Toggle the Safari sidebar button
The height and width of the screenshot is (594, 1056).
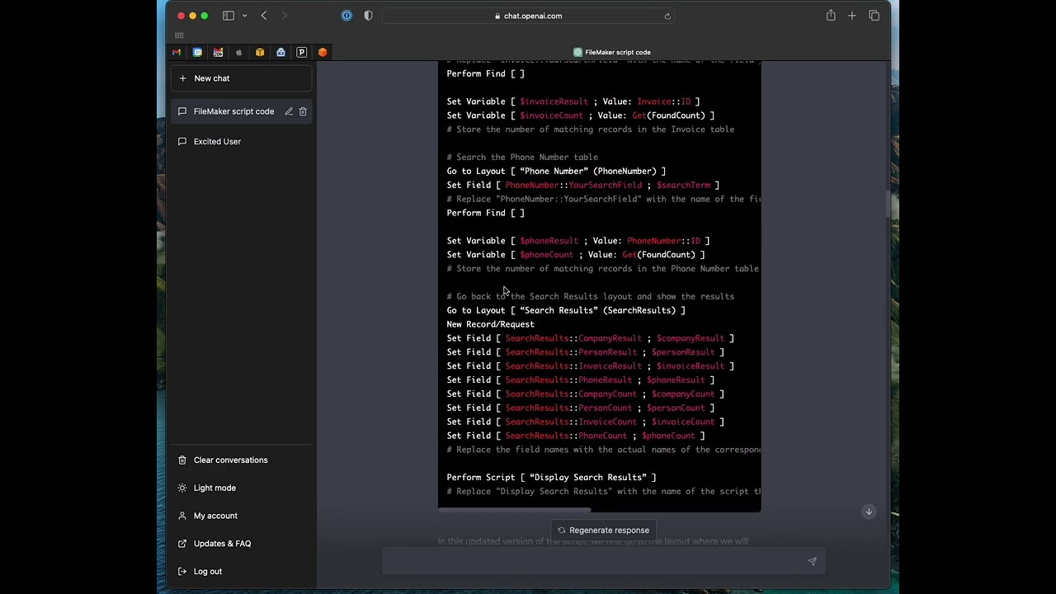tap(229, 16)
